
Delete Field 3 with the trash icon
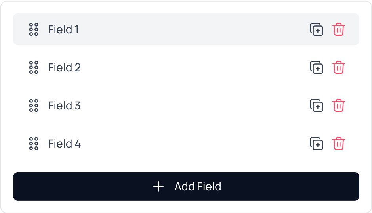[x=339, y=106]
